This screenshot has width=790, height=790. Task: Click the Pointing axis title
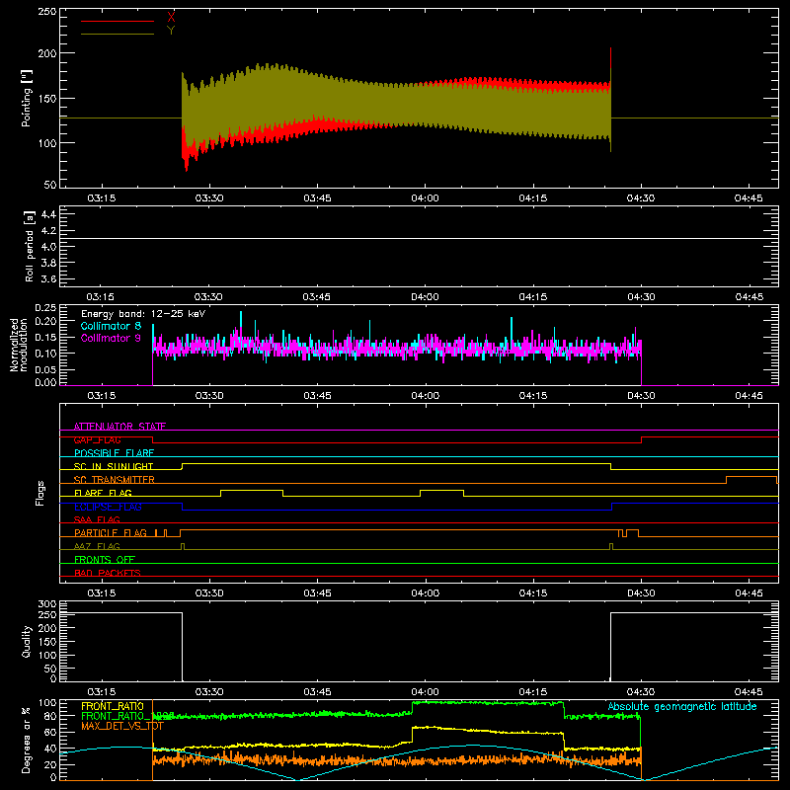click(x=27, y=98)
